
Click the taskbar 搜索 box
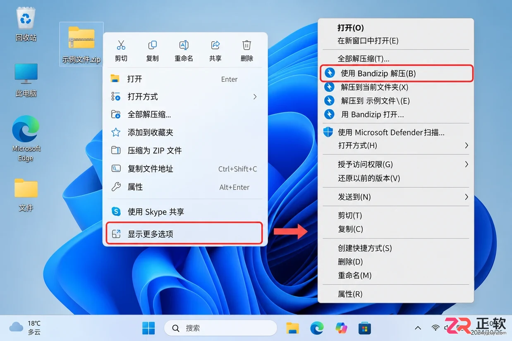pos(220,328)
